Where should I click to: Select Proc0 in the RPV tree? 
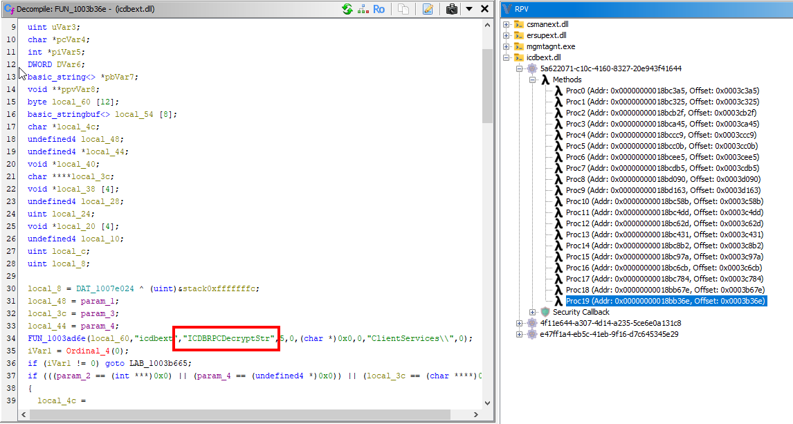tap(662, 91)
